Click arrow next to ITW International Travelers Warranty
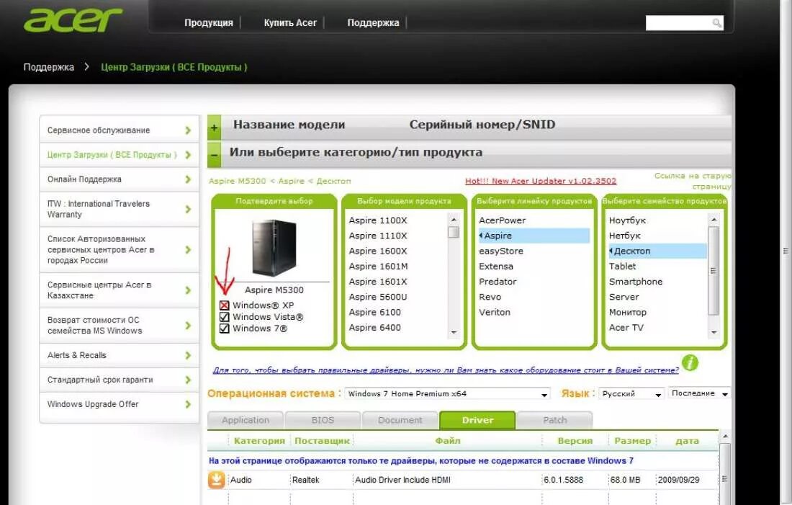Screen dimensions: 792x505 click(188, 210)
